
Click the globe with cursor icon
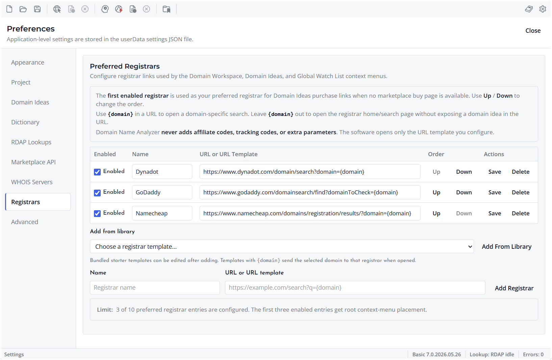(x=57, y=9)
